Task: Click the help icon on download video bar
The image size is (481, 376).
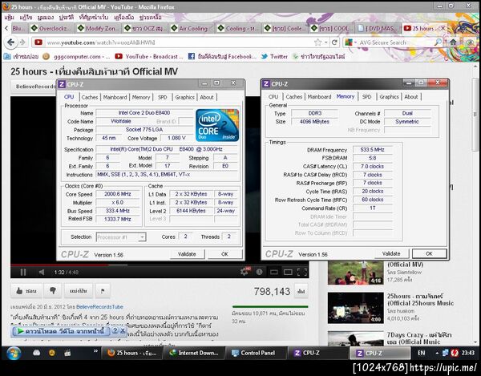Action: point(115,330)
